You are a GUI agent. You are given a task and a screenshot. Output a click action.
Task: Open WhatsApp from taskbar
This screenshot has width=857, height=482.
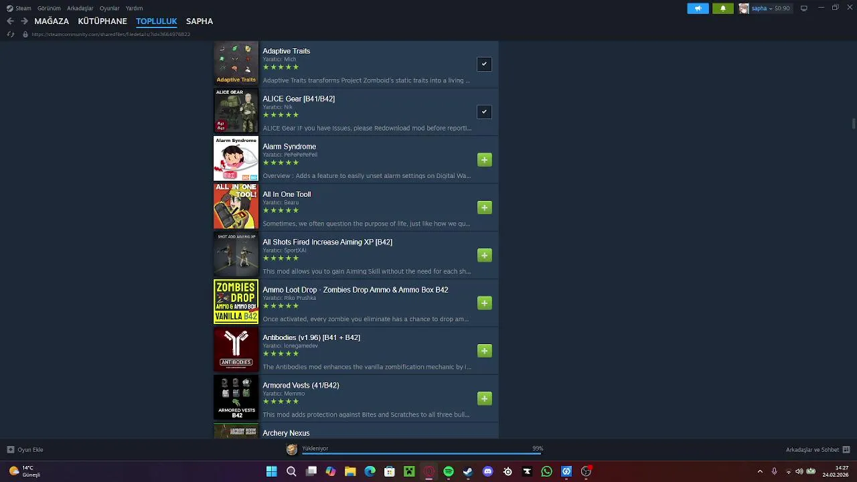click(x=546, y=471)
